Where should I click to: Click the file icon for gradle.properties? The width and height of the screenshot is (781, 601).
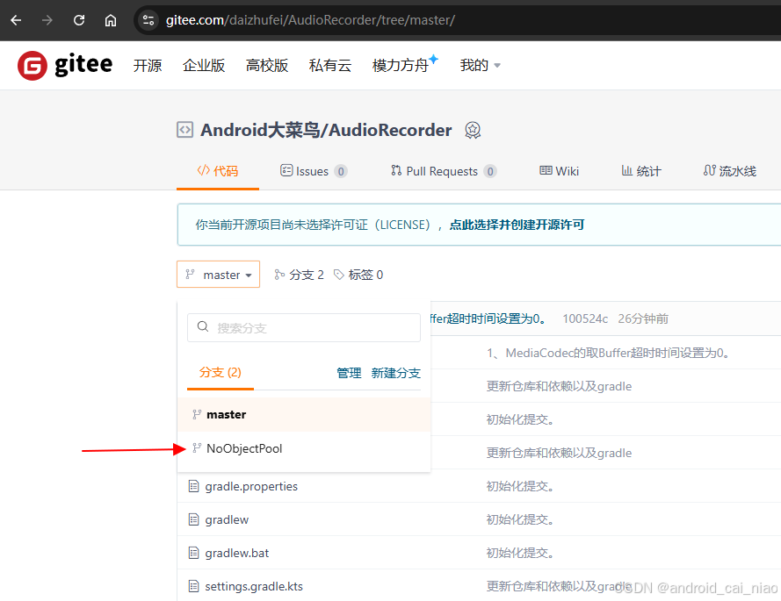[x=193, y=486]
